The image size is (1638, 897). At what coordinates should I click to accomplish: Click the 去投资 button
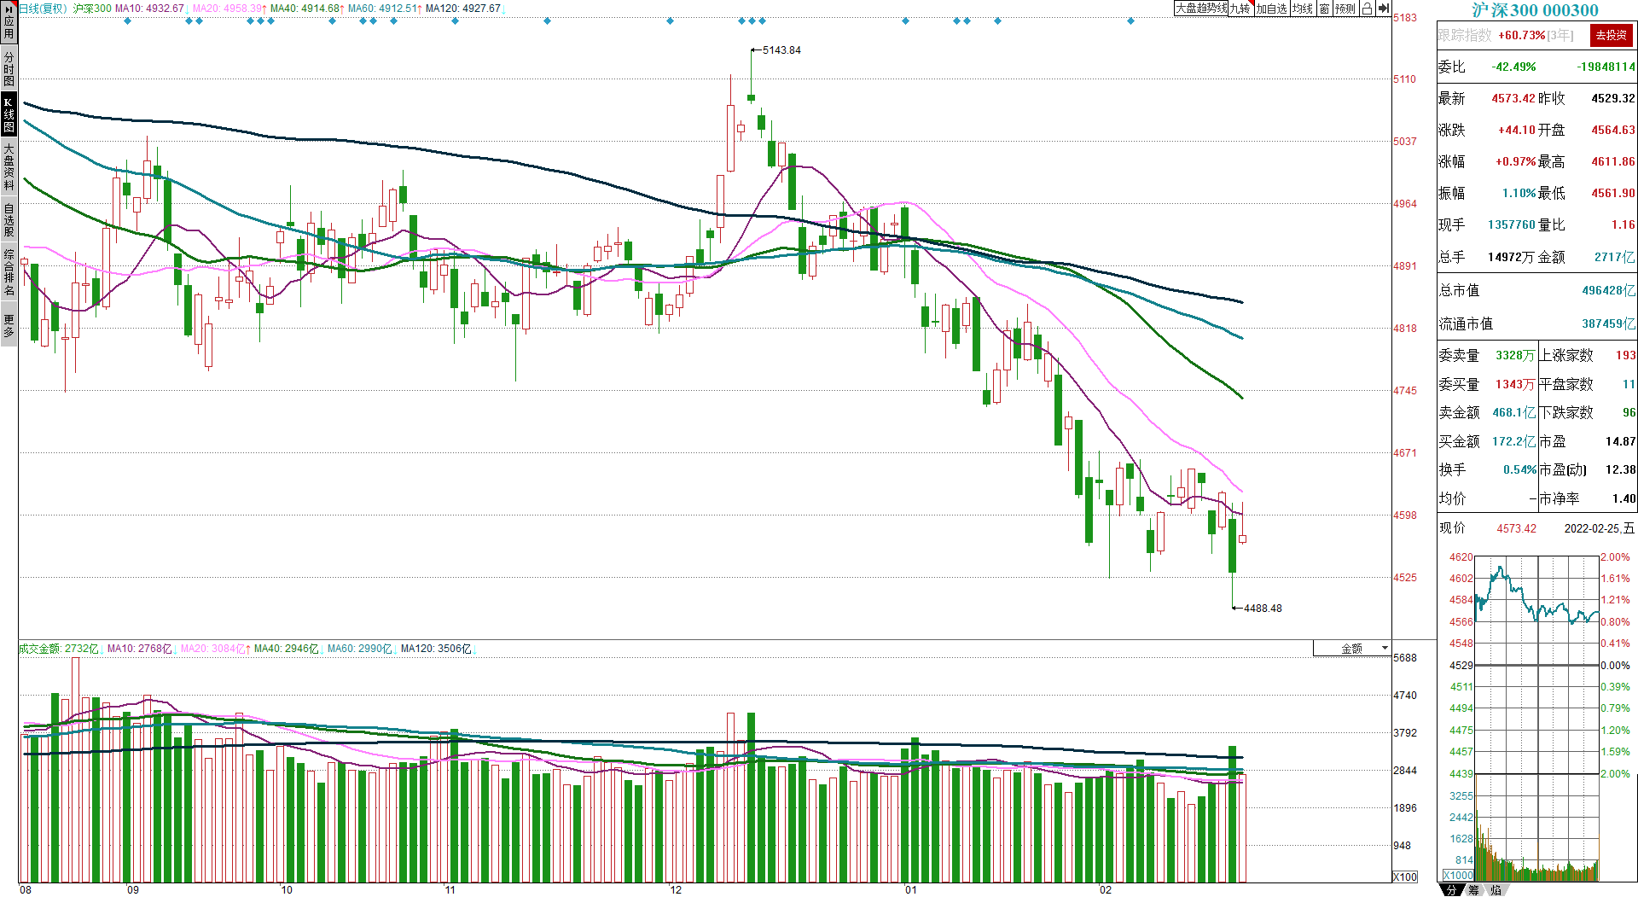[1612, 35]
